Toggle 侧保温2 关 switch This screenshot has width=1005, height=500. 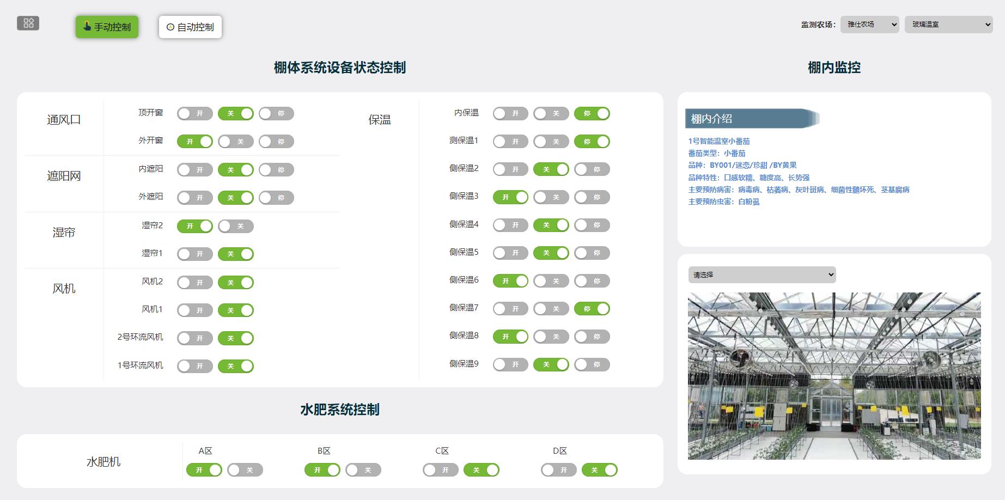tap(551, 169)
